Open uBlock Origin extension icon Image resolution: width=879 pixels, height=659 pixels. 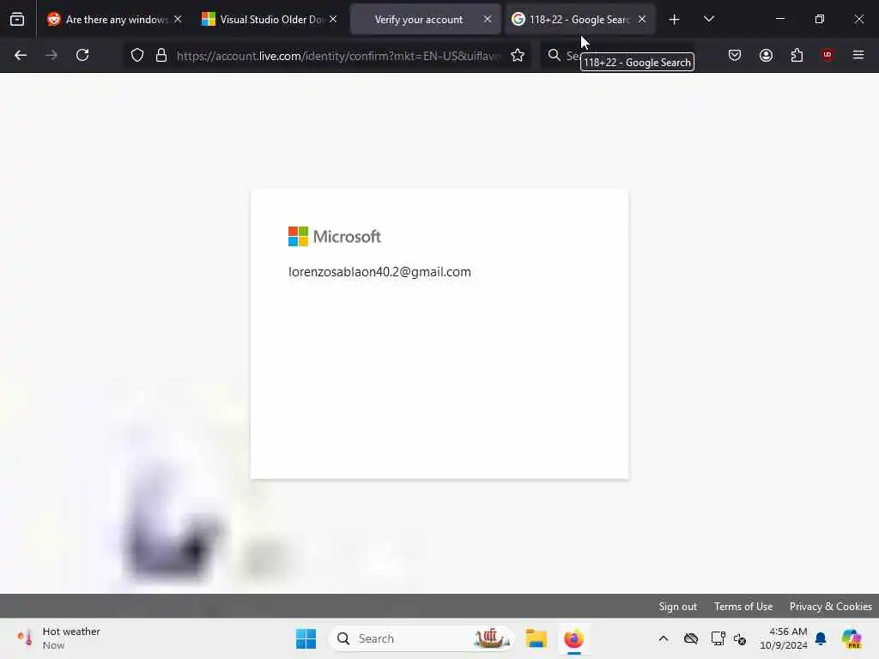coord(827,55)
